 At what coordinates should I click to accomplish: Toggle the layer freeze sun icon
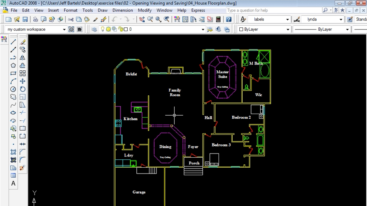[108, 30]
